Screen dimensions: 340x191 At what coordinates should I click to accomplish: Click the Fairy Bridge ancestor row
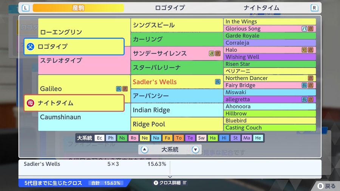click(270, 85)
